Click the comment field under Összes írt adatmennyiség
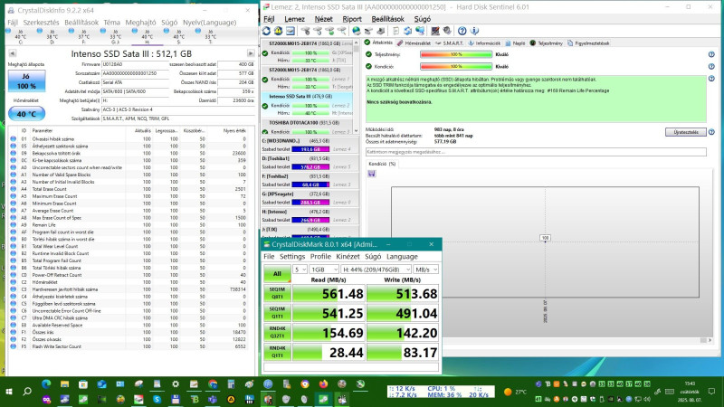Image resolution: width=724 pixels, height=407 pixels. [x=536, y=152]
